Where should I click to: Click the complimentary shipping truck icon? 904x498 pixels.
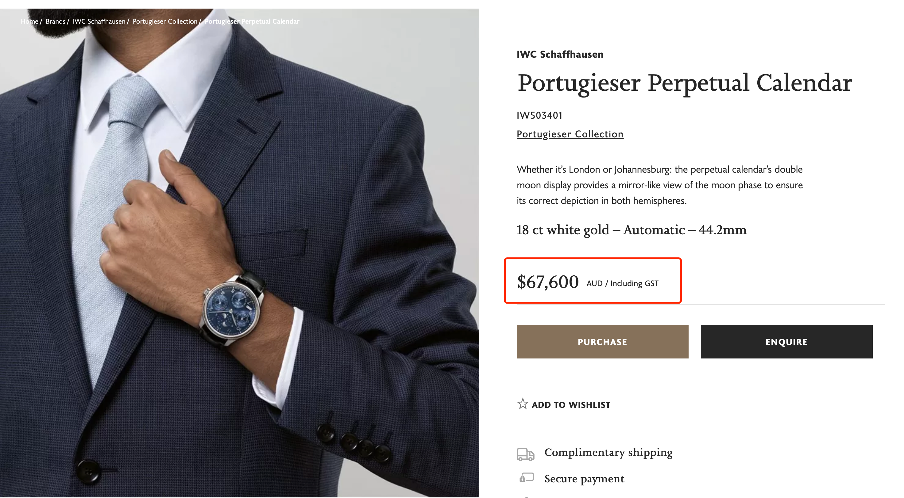tap(525, 454)
